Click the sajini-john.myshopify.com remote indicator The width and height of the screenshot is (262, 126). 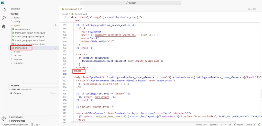14,125
